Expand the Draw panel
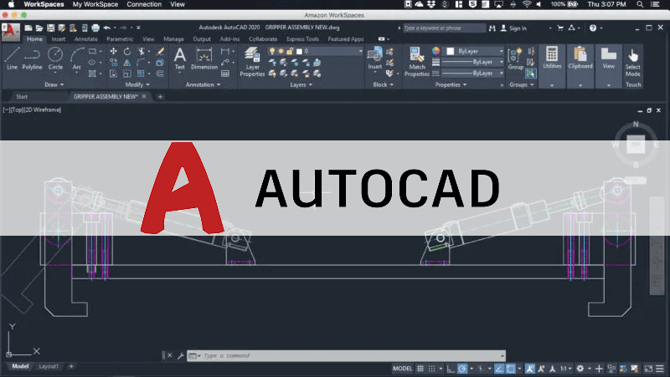 (54, 84)
